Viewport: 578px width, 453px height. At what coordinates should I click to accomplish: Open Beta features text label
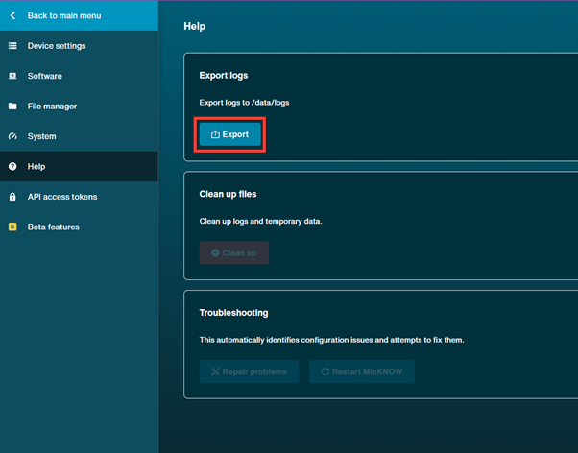tap(54, 227)
